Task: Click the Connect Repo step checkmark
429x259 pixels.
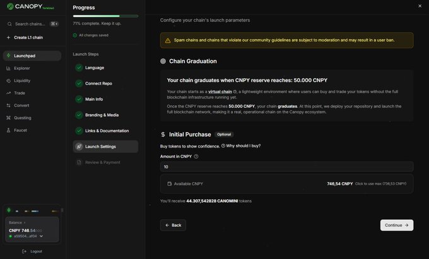Action: [79, 83]
